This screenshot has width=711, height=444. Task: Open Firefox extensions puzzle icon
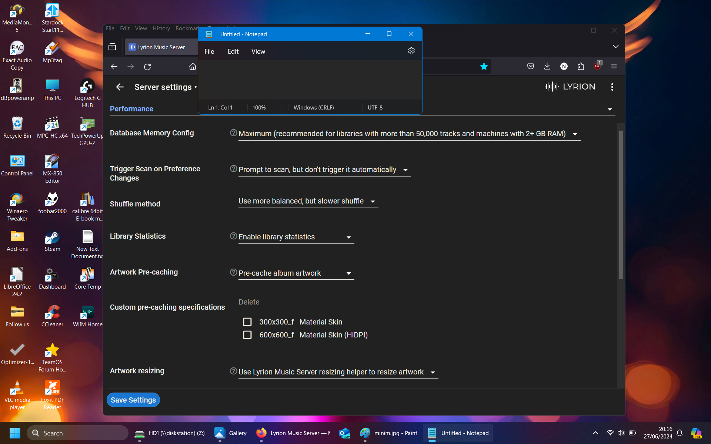tap(581, 66)
